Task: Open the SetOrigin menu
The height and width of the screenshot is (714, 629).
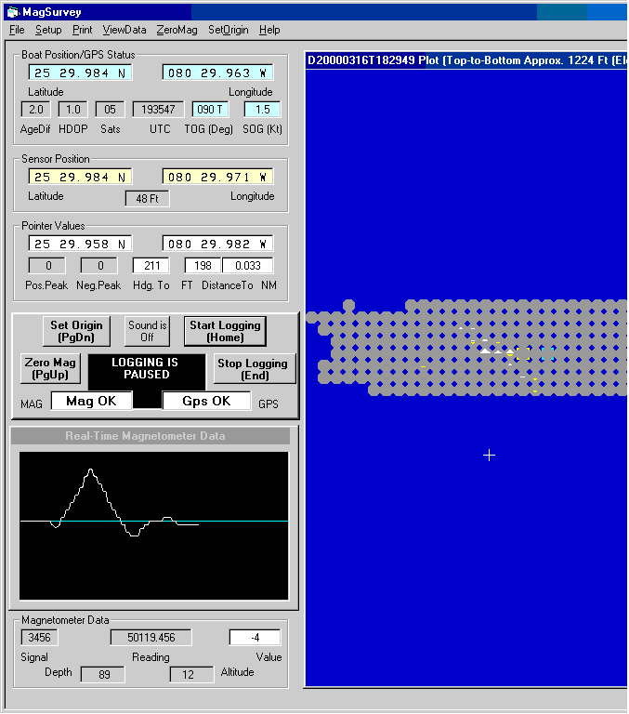Action: [228, 30]
